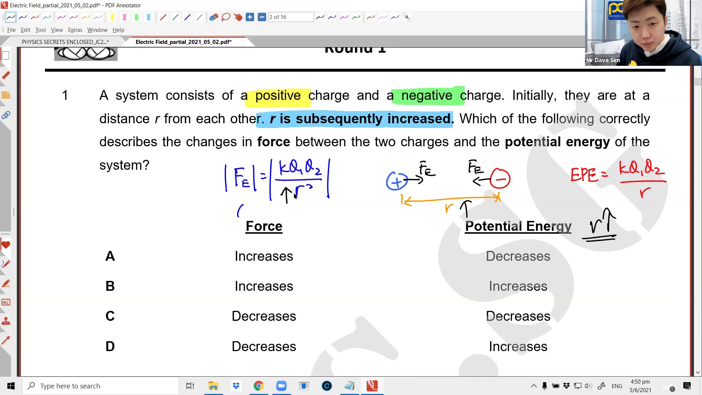Open the Extras menu
This screenshot has height=395, width=702.
75,30
